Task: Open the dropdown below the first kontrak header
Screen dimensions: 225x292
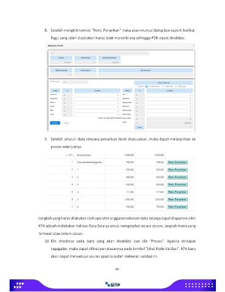Action: point(61,75)
